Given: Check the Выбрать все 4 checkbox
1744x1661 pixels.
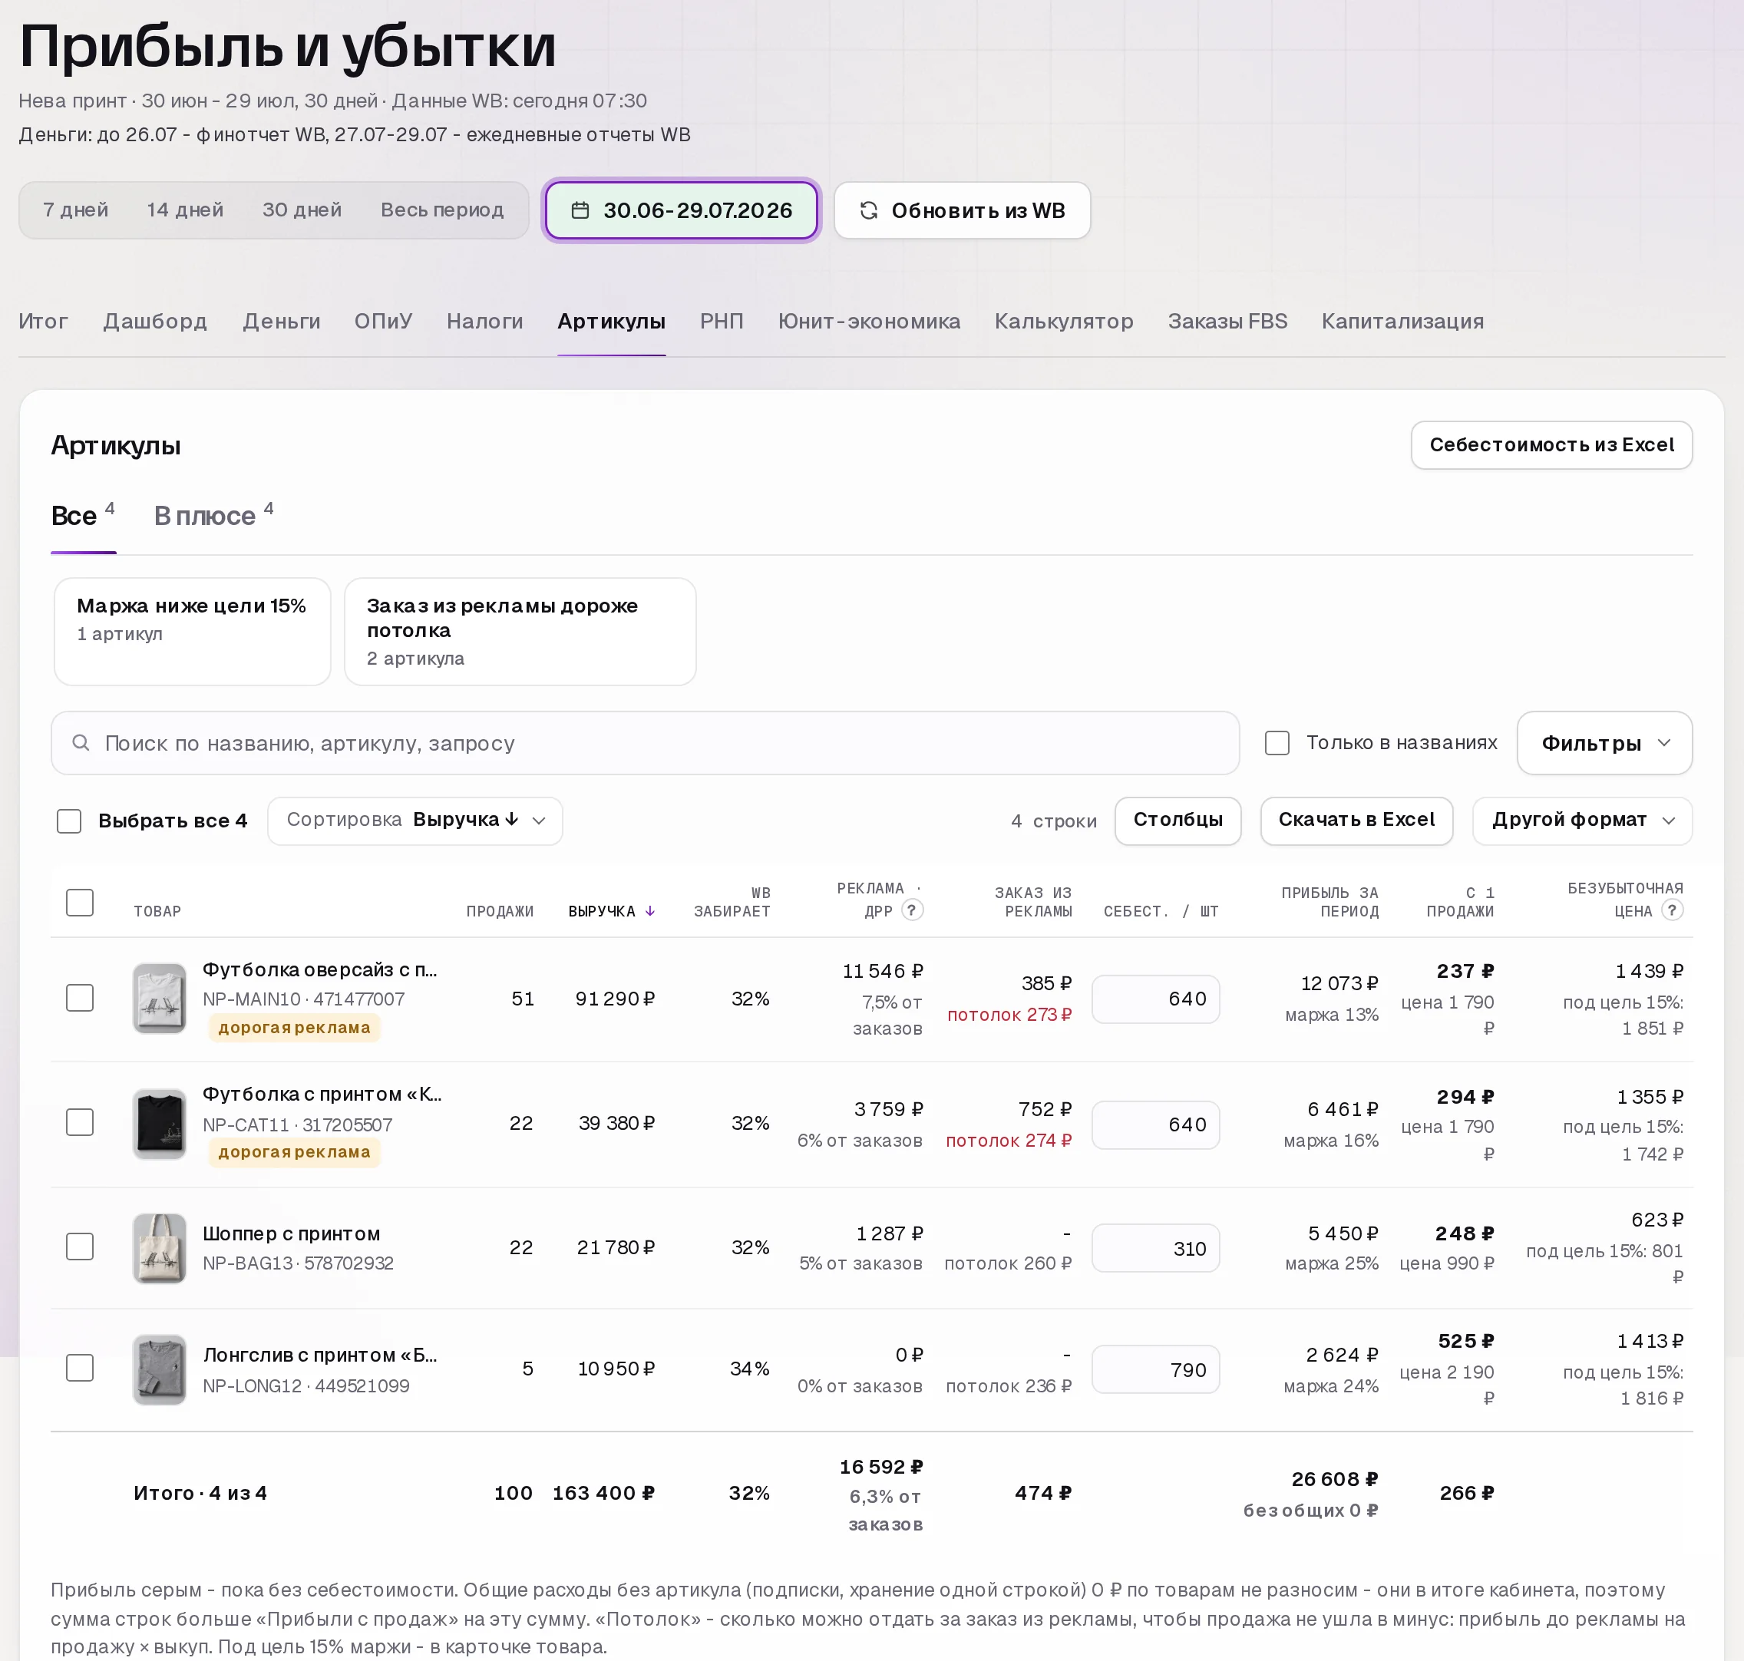Looking at the screenshot, I should [69, 821].
